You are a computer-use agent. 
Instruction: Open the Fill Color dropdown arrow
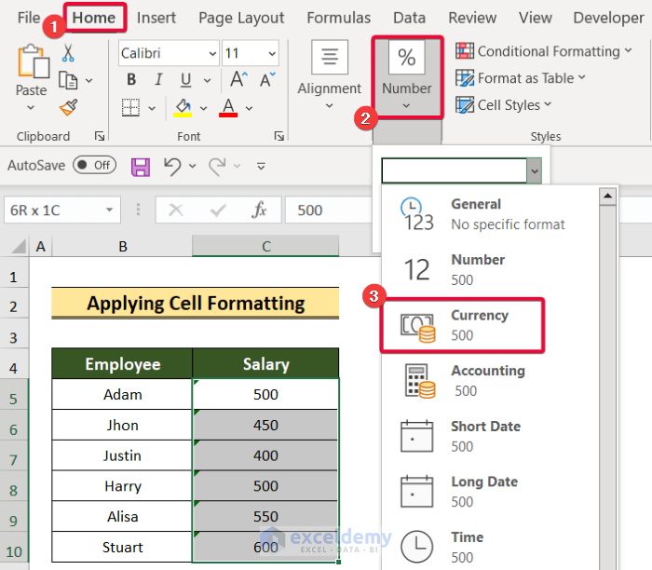203,109
